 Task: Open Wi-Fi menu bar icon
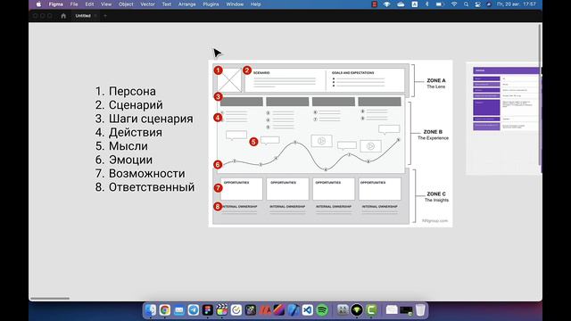click(x=454, y=4)
